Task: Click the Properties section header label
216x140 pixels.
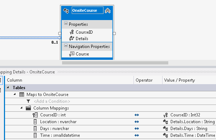Action: 78,24
